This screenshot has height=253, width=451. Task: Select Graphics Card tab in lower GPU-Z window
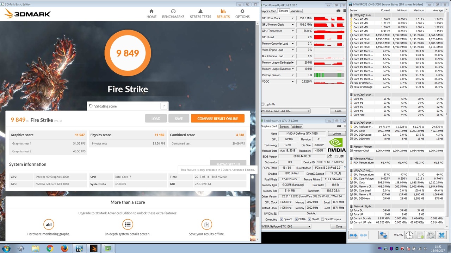click(269, 126)
